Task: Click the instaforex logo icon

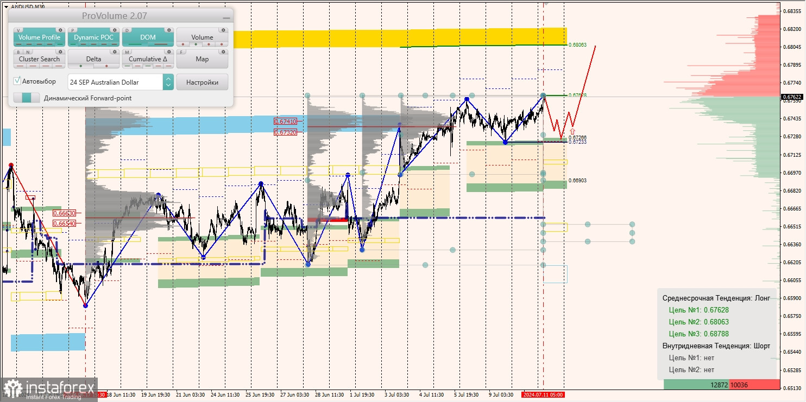Action: tap(12, 389)
